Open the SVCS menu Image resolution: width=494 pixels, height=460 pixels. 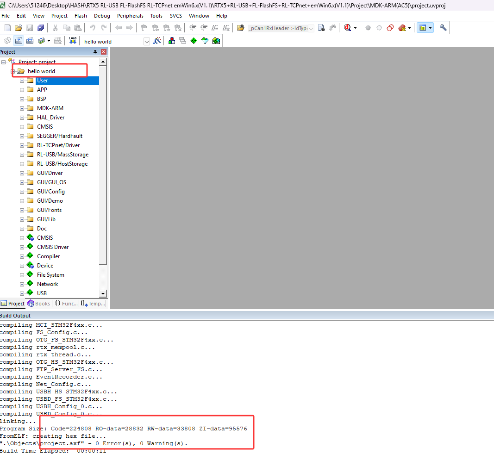176,16
